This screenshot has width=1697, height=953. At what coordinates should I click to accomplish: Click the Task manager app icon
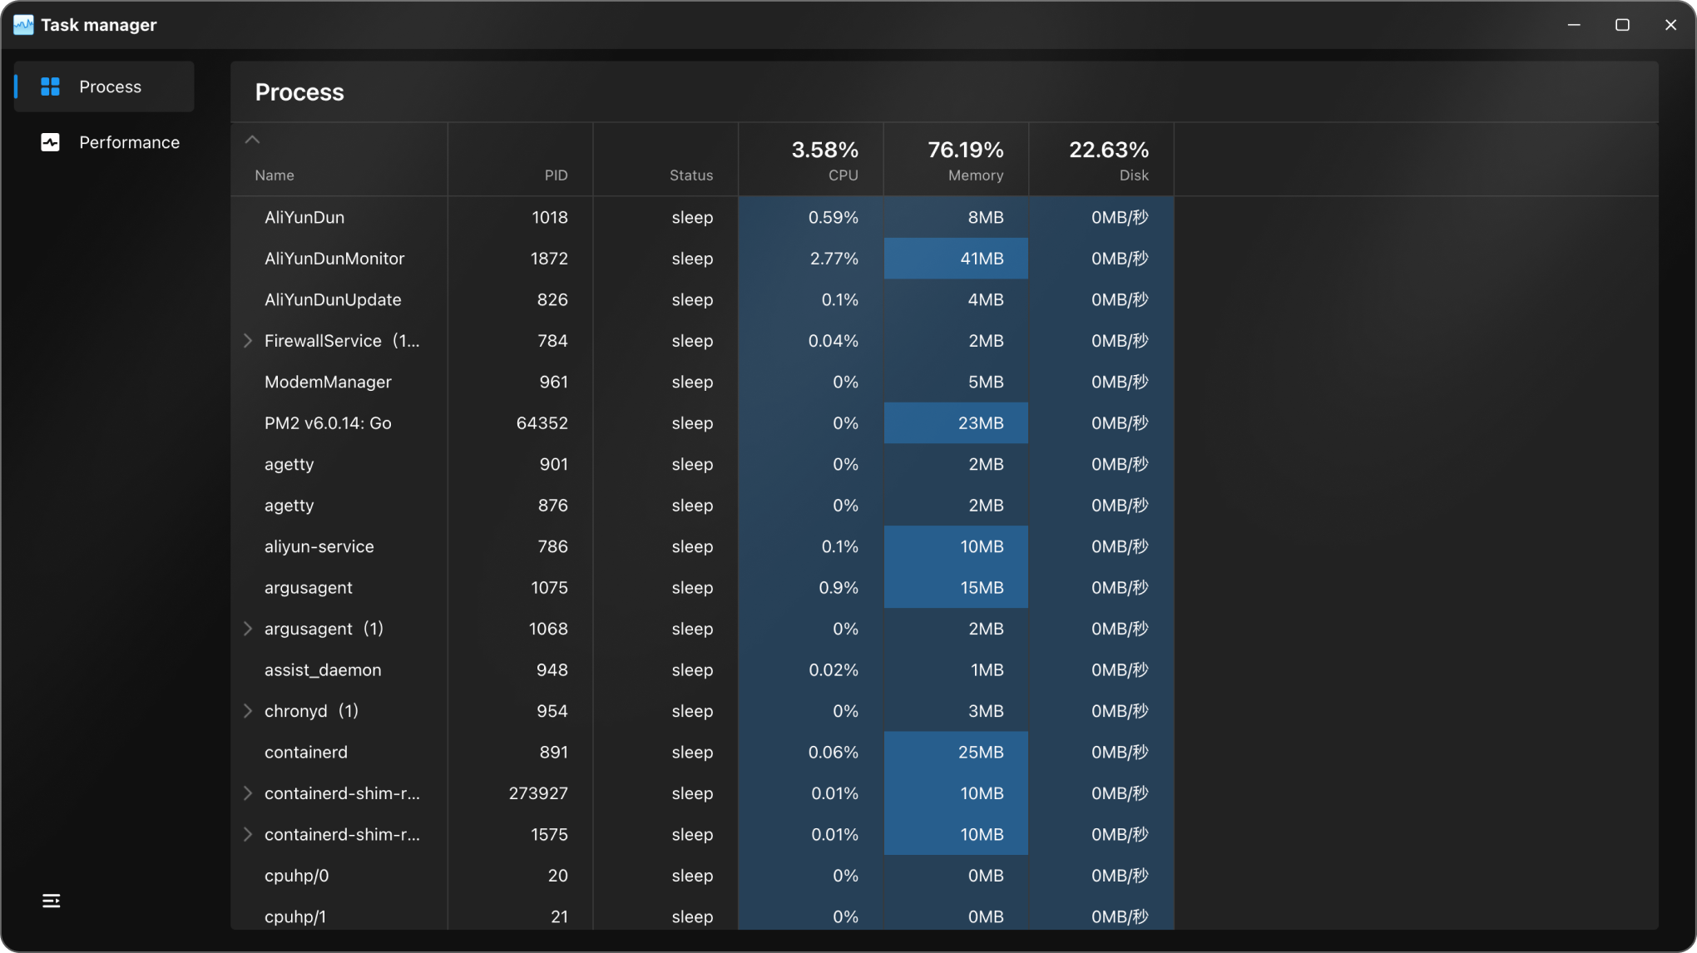click(x=23, y=25)
